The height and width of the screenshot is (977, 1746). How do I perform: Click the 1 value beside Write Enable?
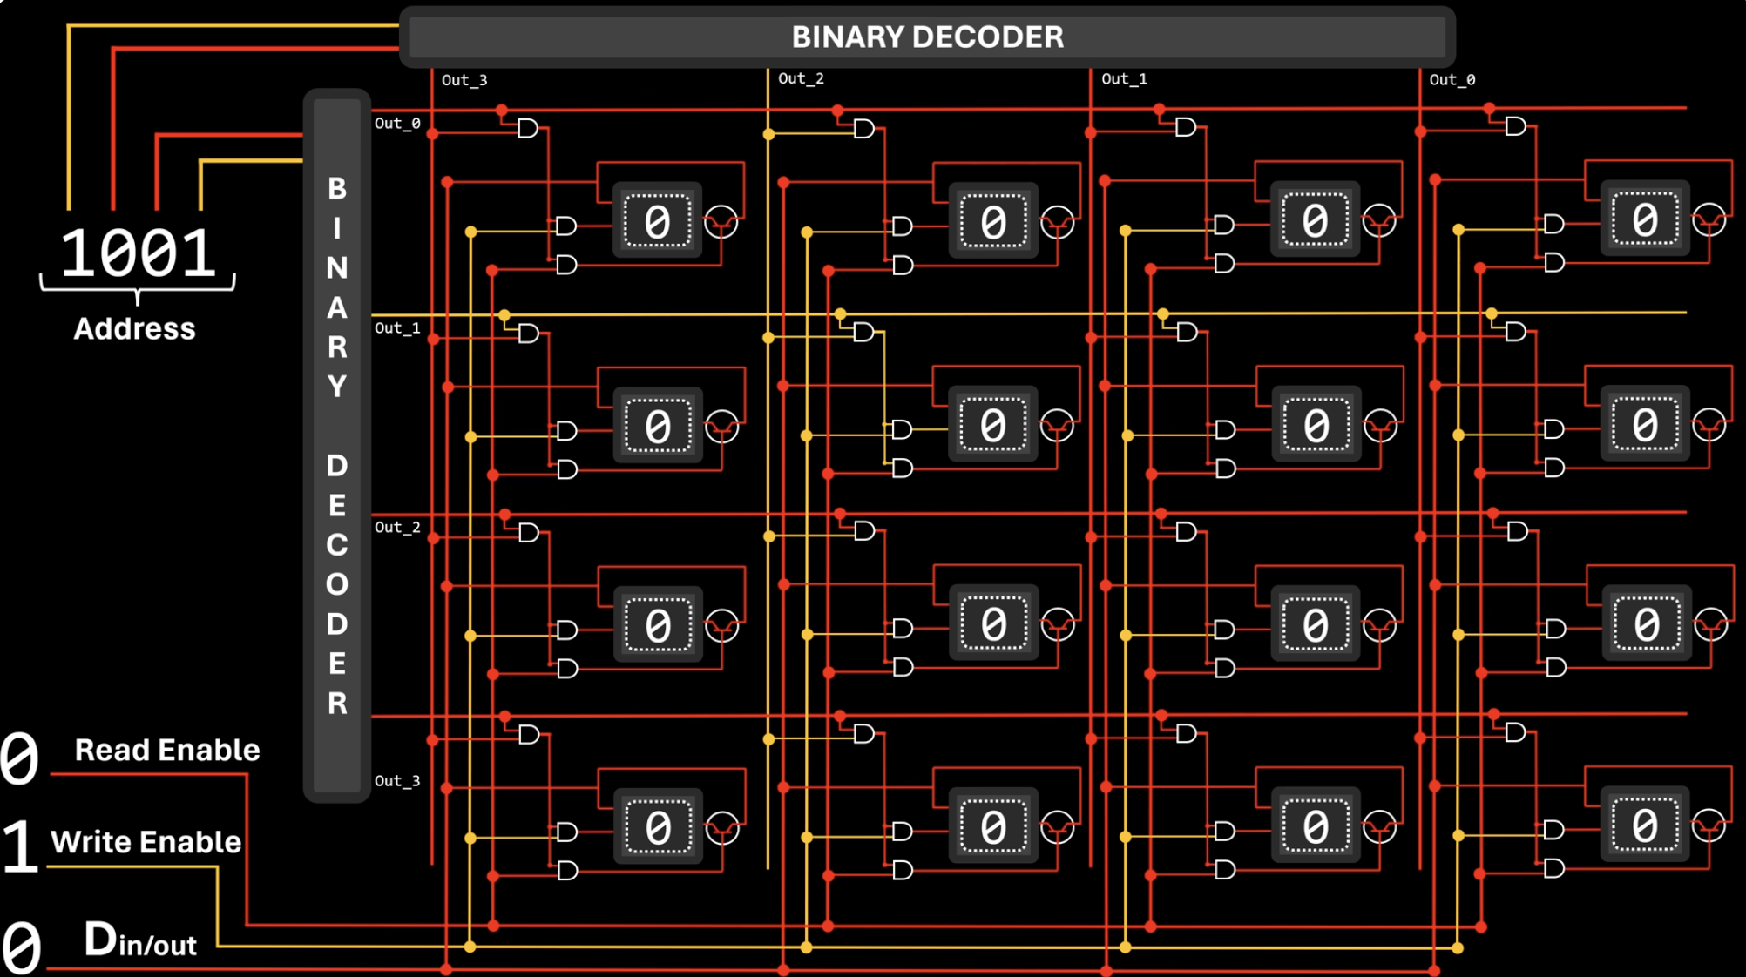pos(20,846)
